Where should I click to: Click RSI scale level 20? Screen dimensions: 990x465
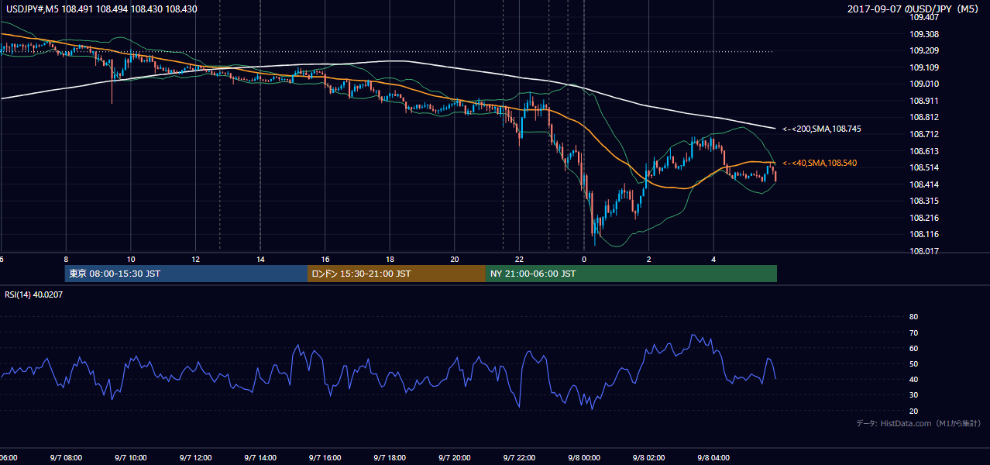tap(913, 411)
